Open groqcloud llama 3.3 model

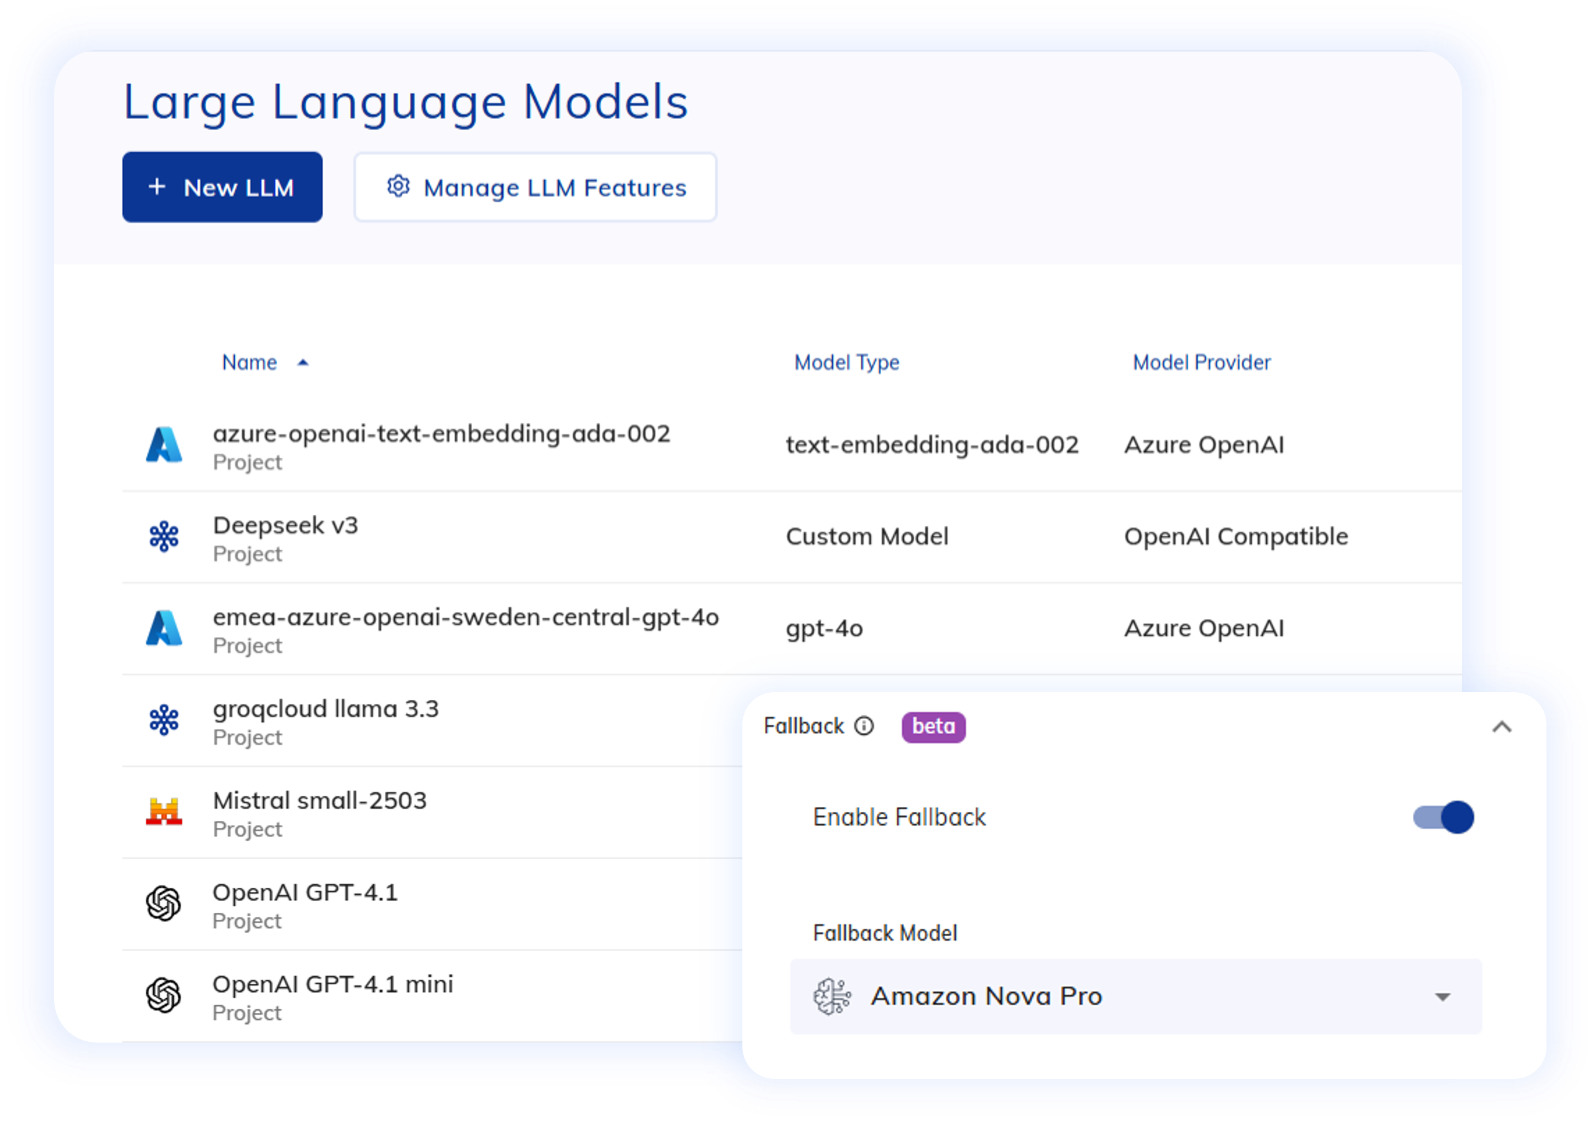tap(326, 709)
